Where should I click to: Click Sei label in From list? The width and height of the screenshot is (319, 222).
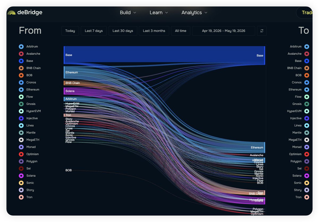[x=28, y=168]
